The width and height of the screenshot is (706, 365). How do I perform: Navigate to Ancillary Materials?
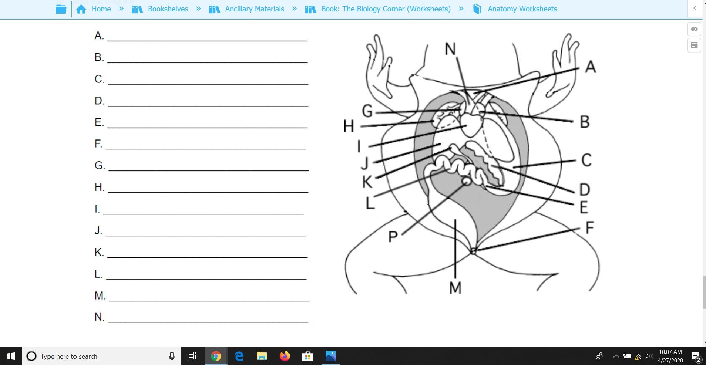[x=255, y=9]
